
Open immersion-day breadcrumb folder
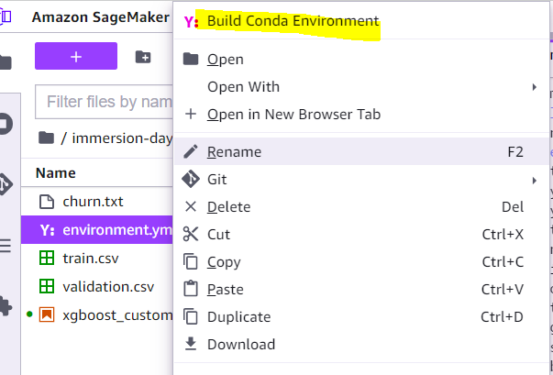[x=122, y=138]
